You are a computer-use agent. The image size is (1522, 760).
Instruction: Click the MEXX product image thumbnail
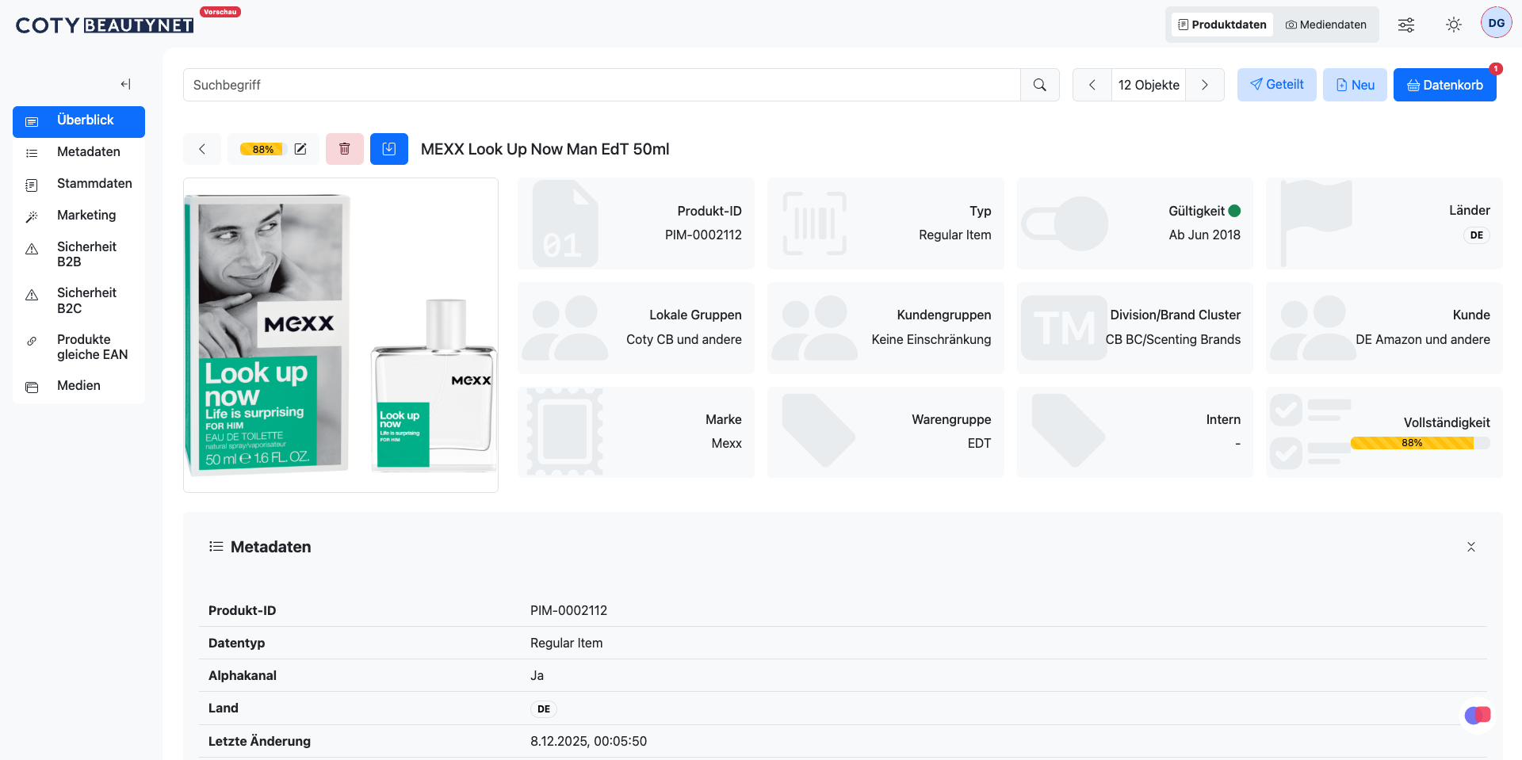tap(341, 335)
